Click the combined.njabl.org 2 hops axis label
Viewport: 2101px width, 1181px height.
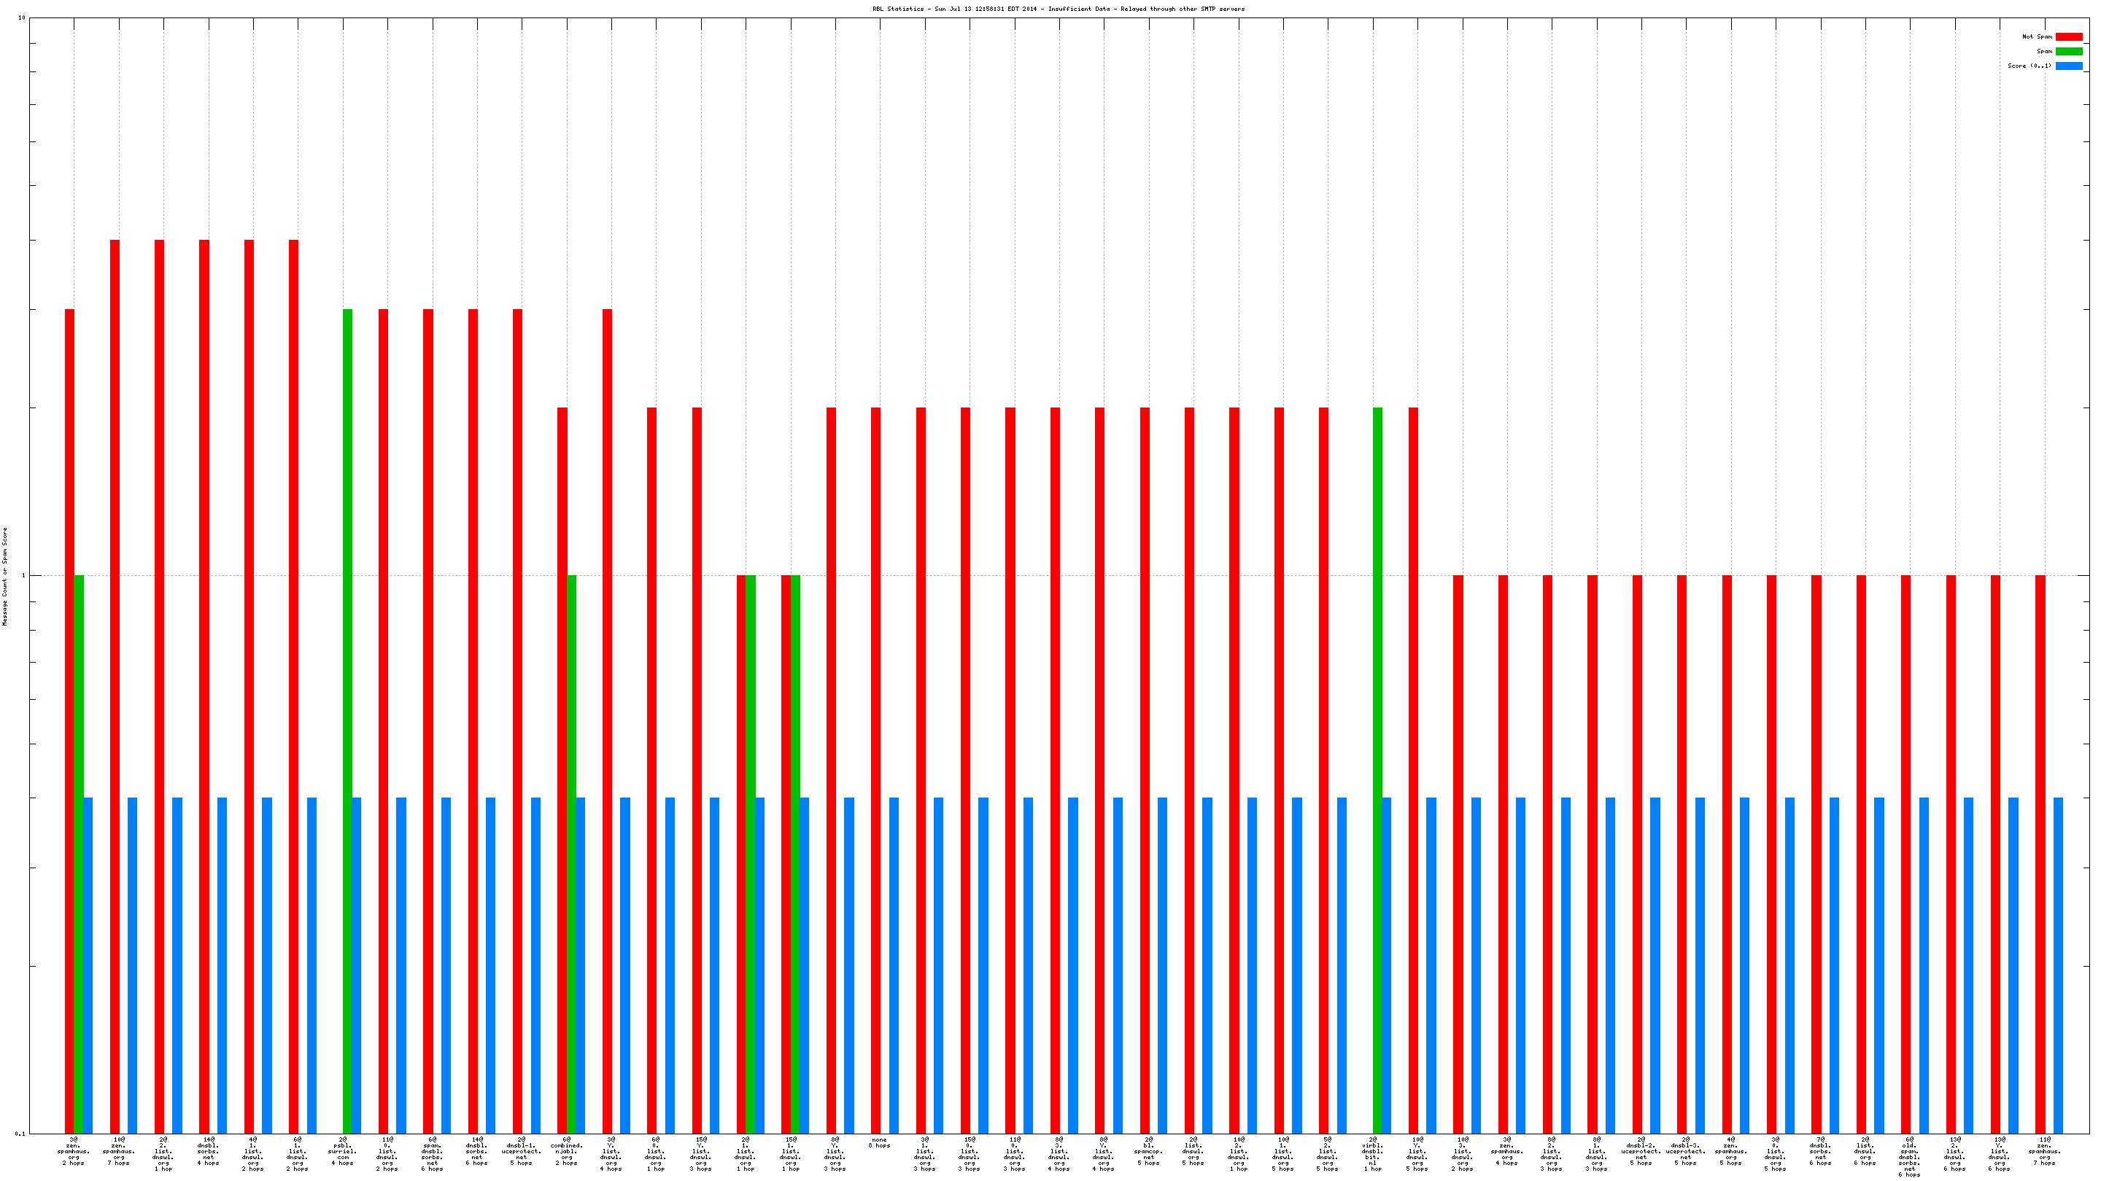click(567, 1152)
